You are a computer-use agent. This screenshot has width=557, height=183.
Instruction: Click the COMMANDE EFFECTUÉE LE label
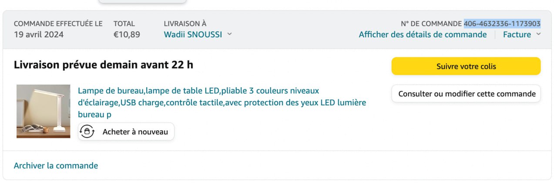click(x=58, y=23)
